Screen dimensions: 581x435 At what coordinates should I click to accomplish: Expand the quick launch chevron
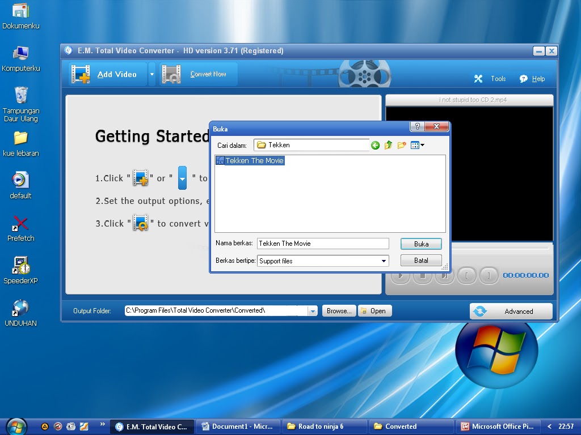tap(102, 424)
